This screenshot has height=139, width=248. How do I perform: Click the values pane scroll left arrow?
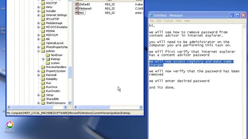(x=76, y=107)
